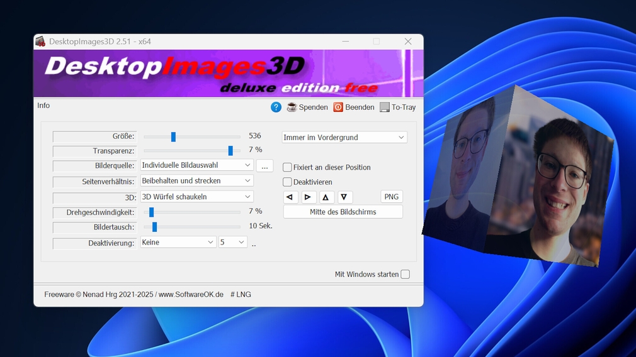Click the rotating 3D photo cube on desktop

tap(518, 176)
